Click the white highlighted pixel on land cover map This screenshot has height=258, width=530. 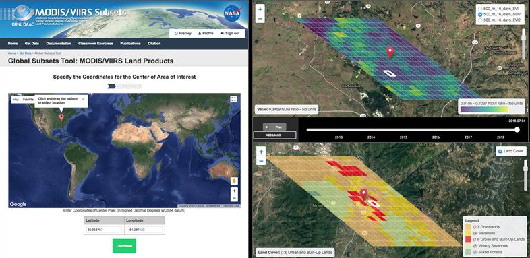pos(373,203)
